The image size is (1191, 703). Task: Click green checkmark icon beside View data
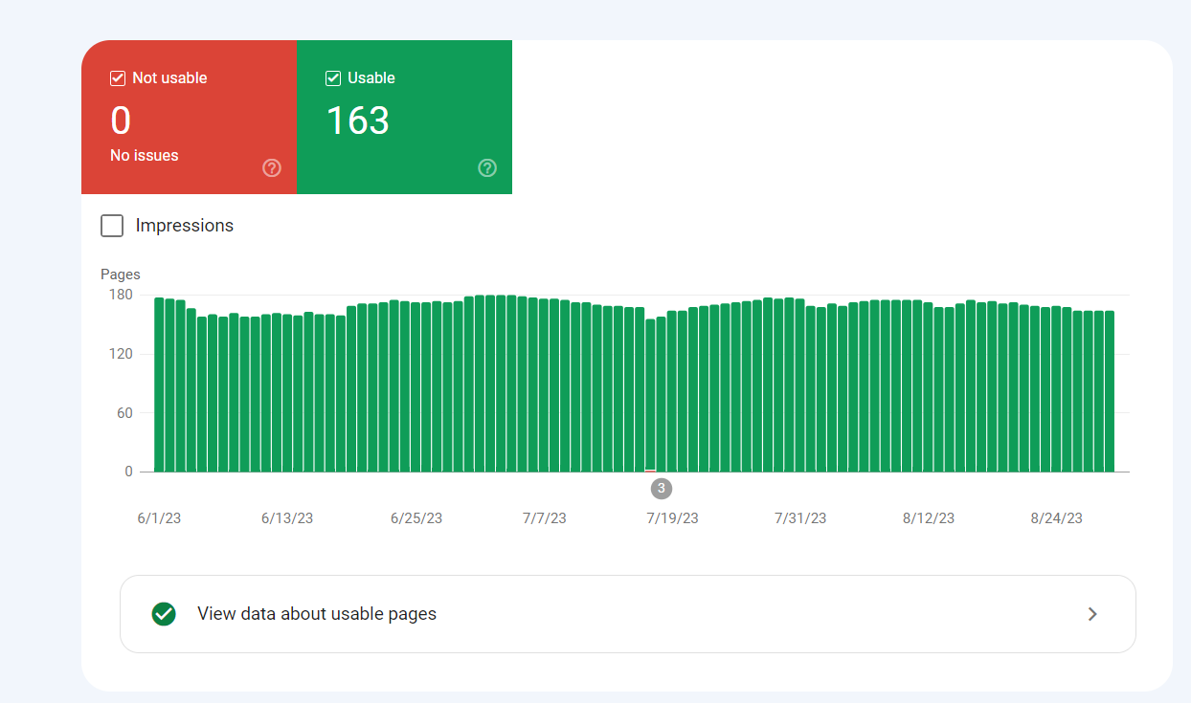164,614
